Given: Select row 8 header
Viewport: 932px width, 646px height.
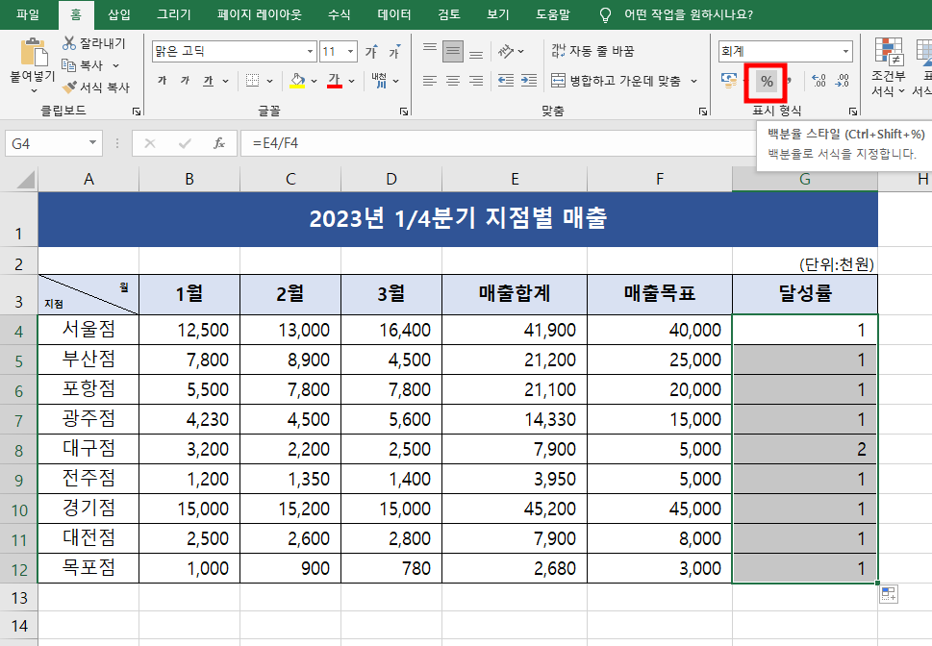Looking at the screenshot, I should [19, 449].
